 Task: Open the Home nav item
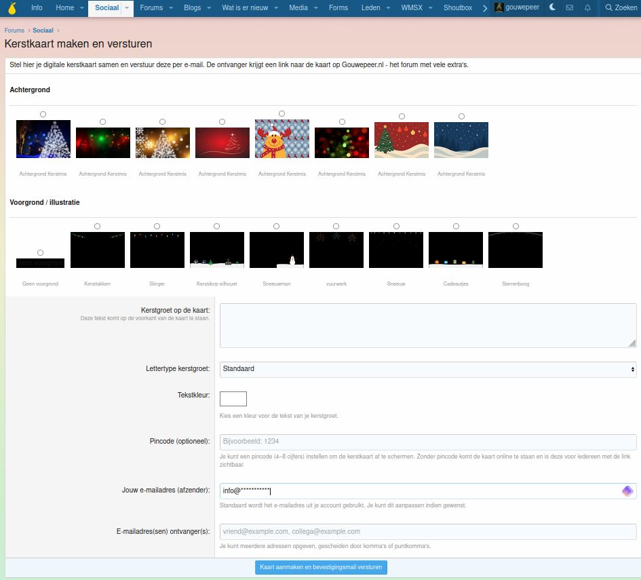click(x=64, y=7)
